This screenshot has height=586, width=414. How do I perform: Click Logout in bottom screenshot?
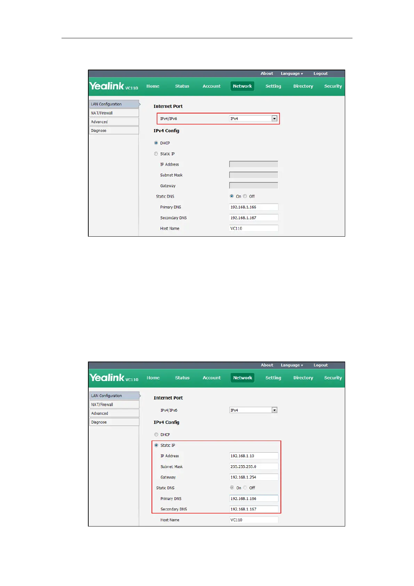point(320,365)
